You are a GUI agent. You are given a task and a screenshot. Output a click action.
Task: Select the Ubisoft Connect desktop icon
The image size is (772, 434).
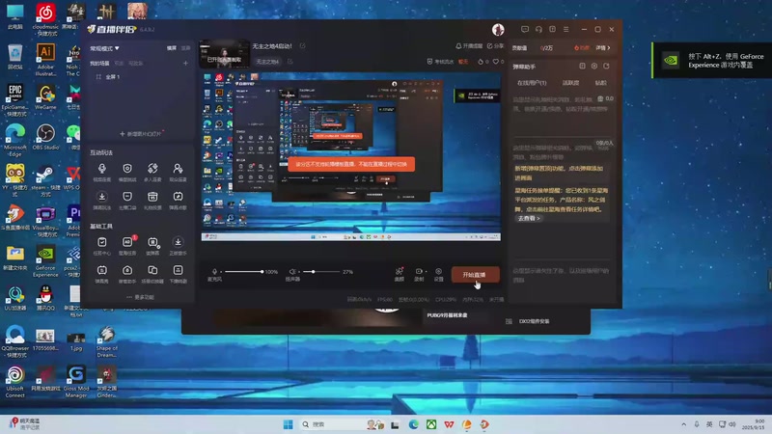15,381
